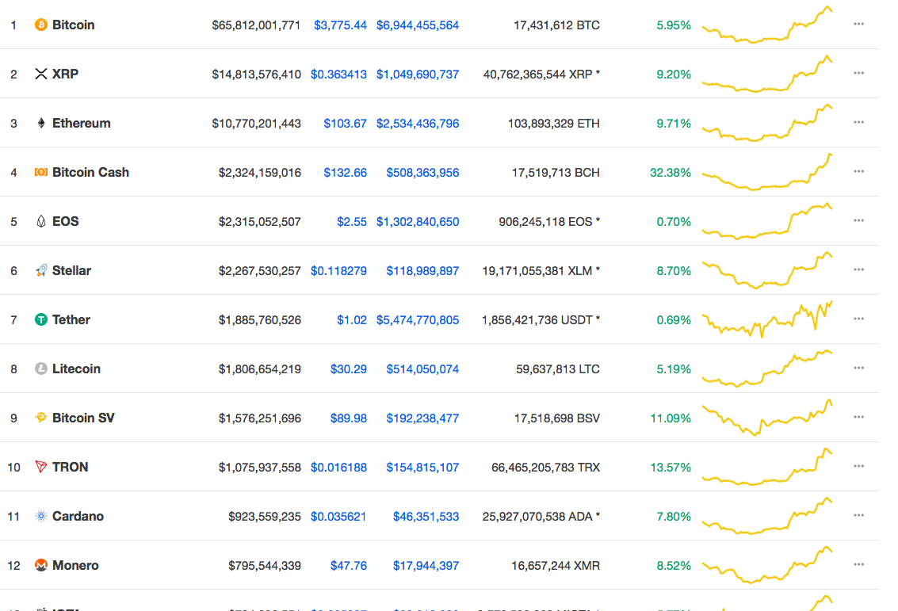Click the Cardano logo icon

(x=40, y=517)
